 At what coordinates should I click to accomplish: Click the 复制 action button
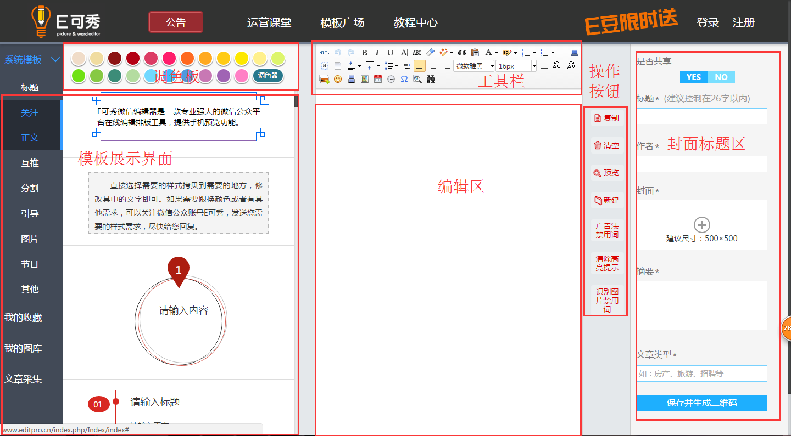pos(606,118)
